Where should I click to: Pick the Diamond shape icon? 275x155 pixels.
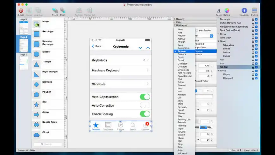click(36, 84)
